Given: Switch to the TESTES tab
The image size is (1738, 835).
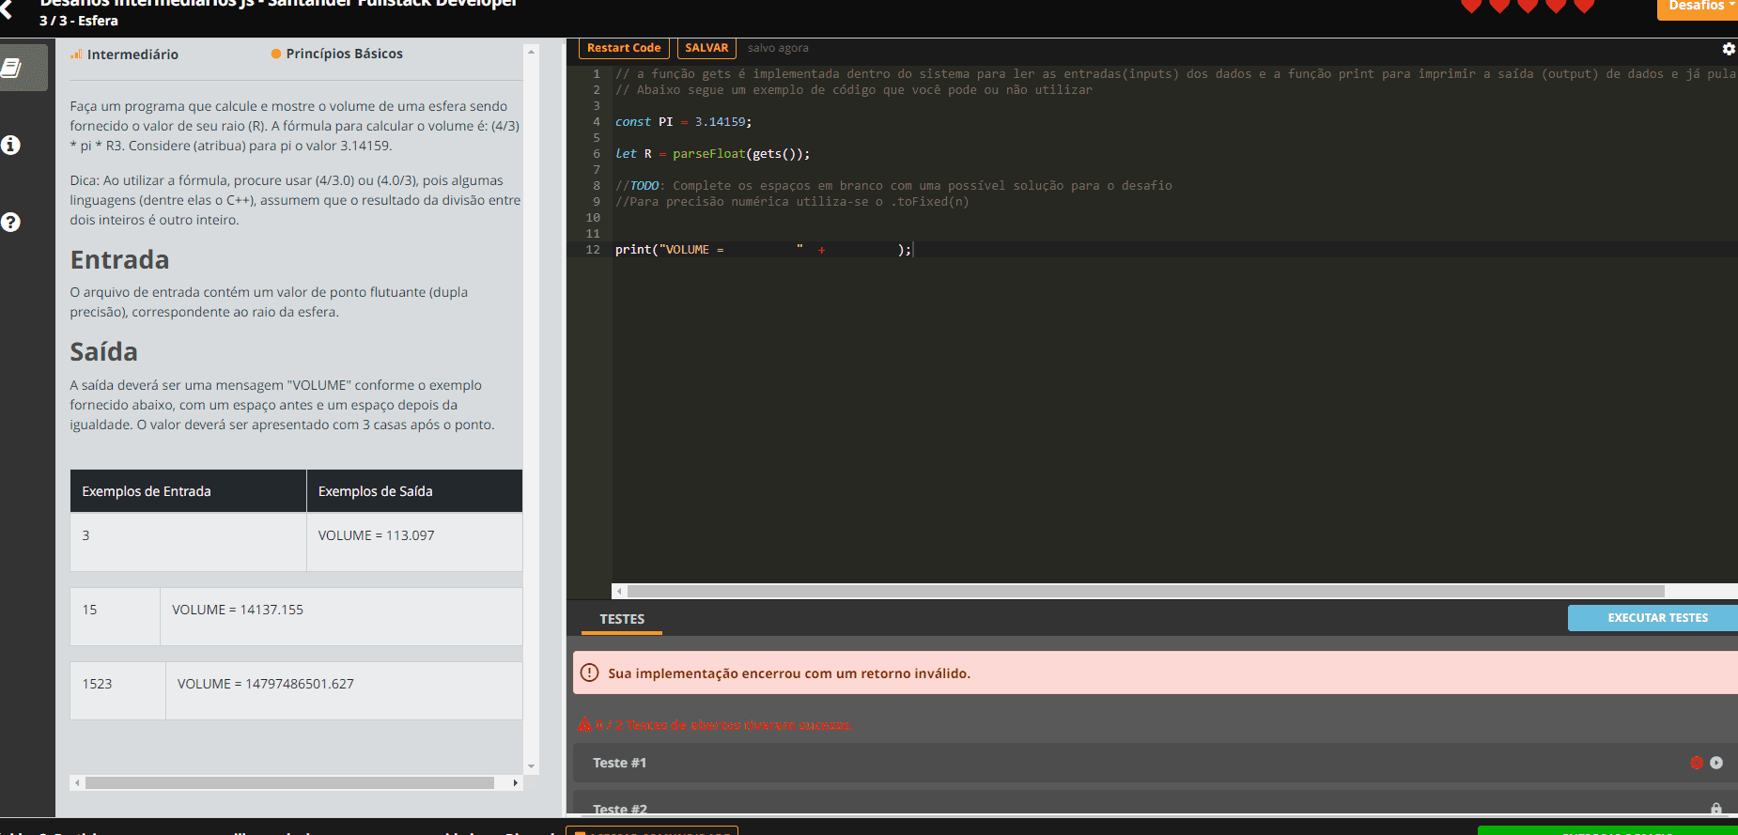Looking at the screenshot, I should (622, 619).
